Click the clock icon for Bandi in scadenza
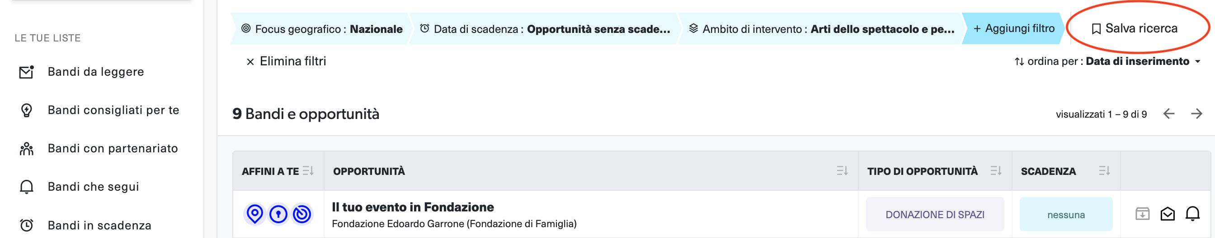 [x=26, y=225]
